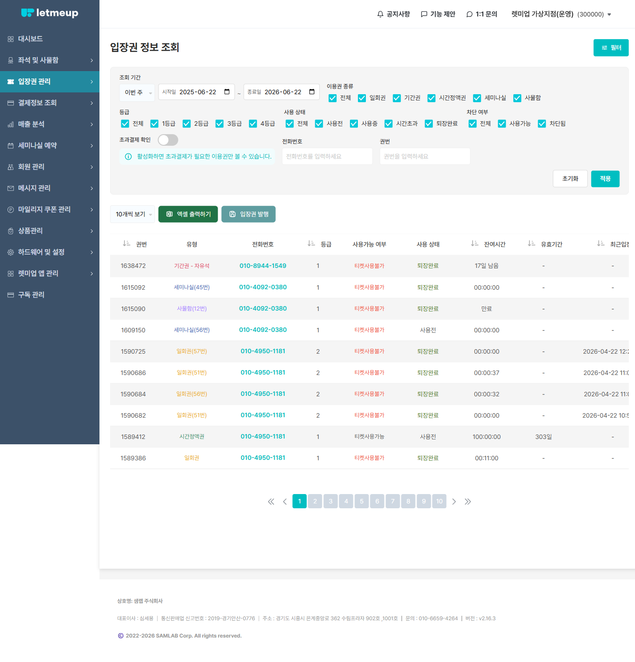Click the 적용 button
The height and width of the screenshot is (662, 635).
tap(605, 179)
